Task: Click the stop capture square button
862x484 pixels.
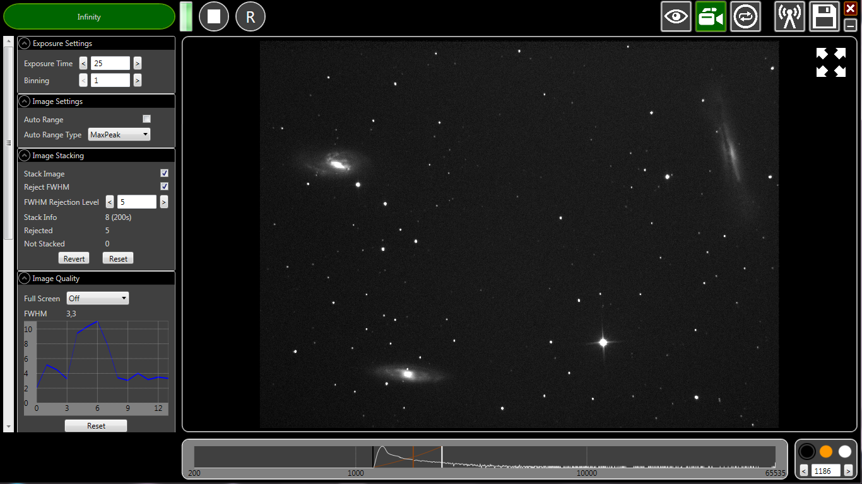Action: (214, 16)
